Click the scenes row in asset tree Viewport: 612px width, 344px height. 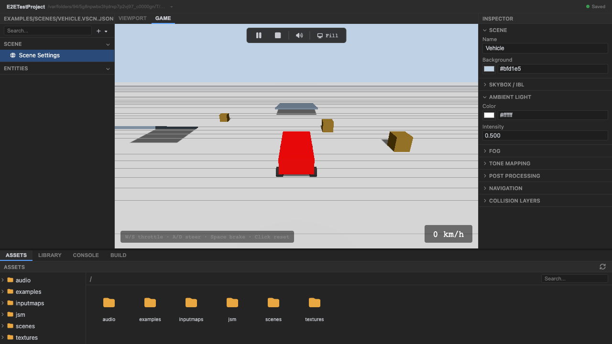[43, 326]
